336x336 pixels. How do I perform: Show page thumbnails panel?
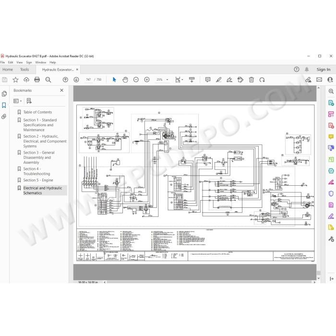click(x=4, y=94)
